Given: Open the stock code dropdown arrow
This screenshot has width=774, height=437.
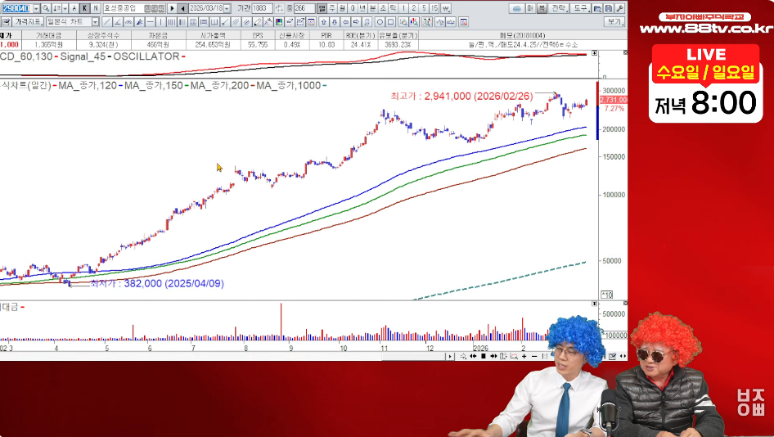Looking at the screenshot, I should pos(36,8).
